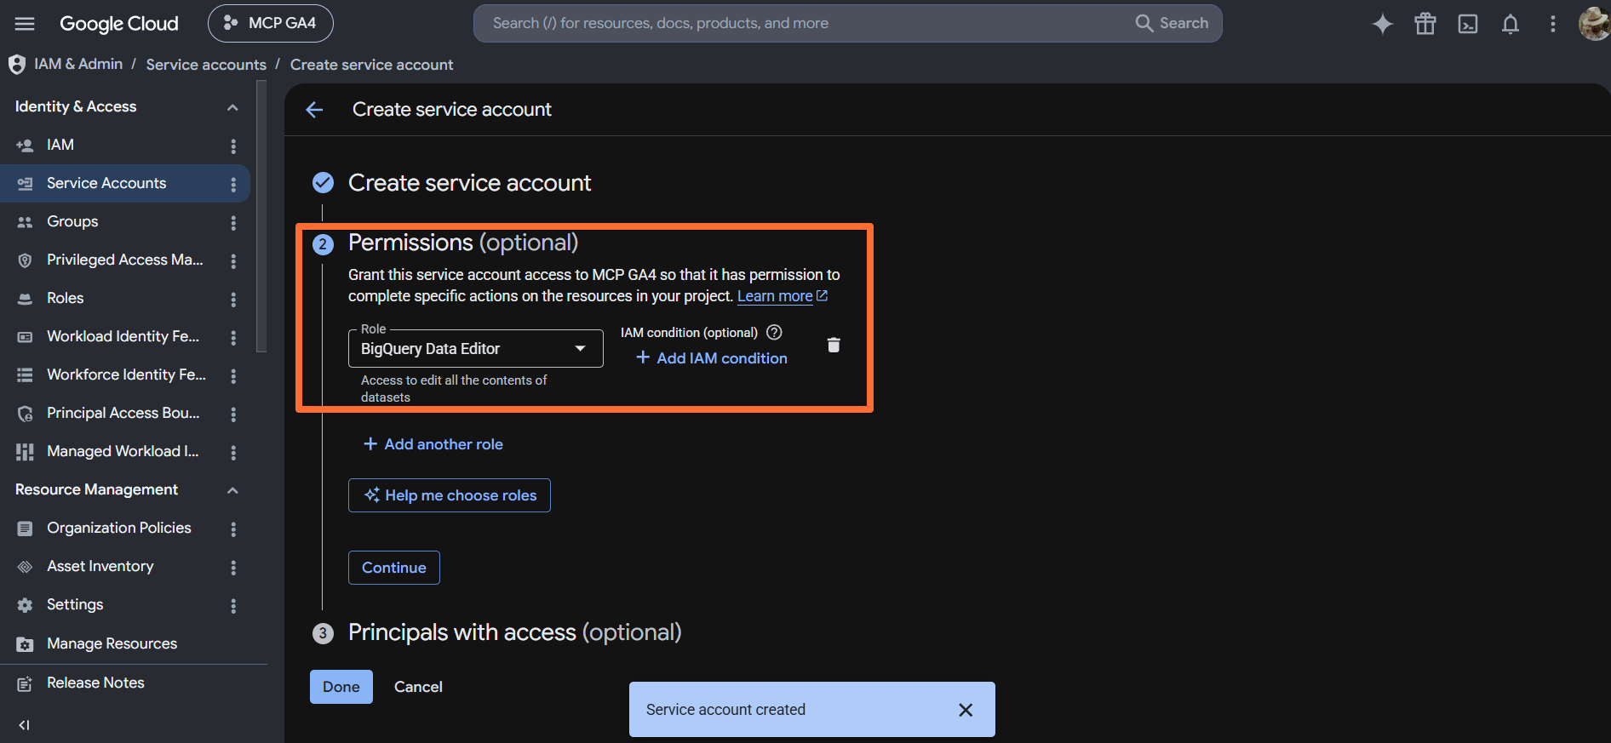Open IAM condition help question icon
The height and width of the screenshot is (743, 1611).
(x=774, y=333)
